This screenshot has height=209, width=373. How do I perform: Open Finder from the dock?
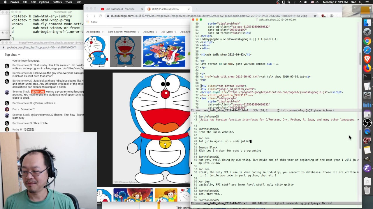(x=367, y=23)
